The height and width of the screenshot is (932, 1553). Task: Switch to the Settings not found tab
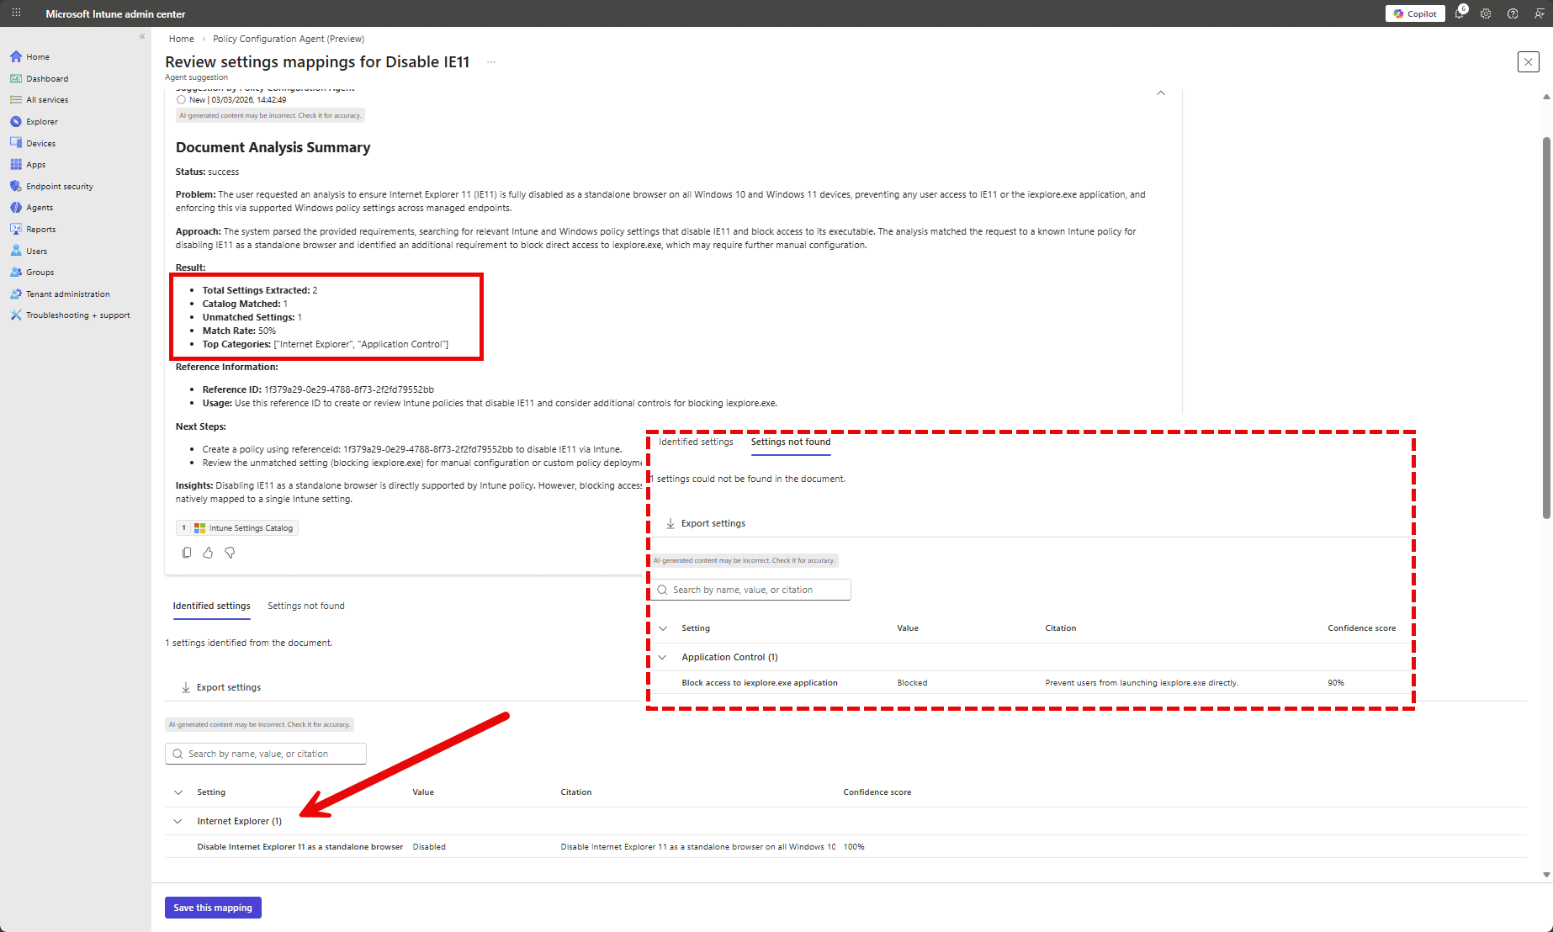pyautogui.click(x=305, y=606)
